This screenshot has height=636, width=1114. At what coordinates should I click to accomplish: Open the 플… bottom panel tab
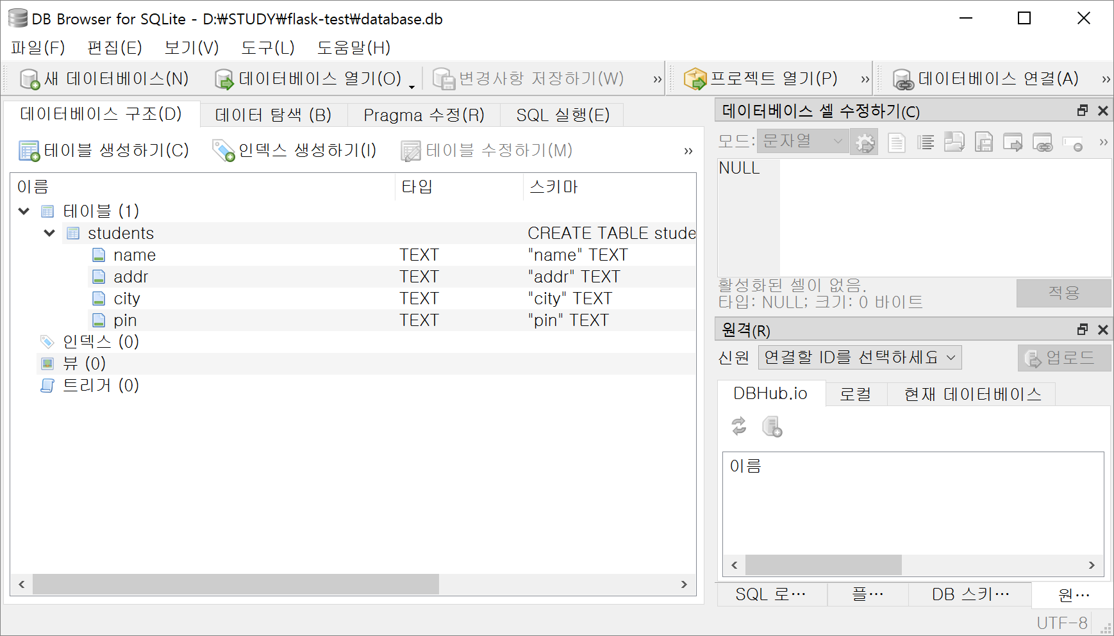[868, 594]
